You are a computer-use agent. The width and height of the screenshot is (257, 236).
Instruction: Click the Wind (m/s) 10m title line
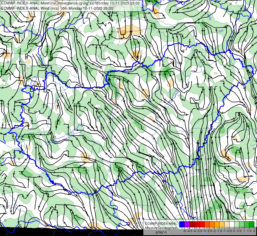coord(57,8)
